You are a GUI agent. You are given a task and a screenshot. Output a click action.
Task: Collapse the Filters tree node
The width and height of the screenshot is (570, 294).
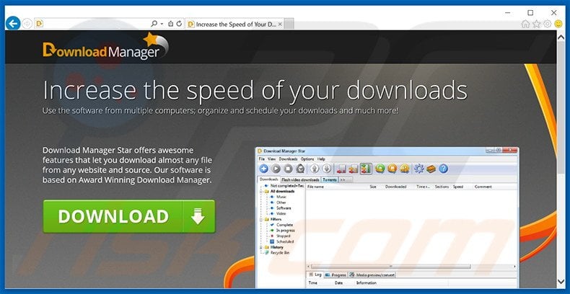click(x=261, y=219)
